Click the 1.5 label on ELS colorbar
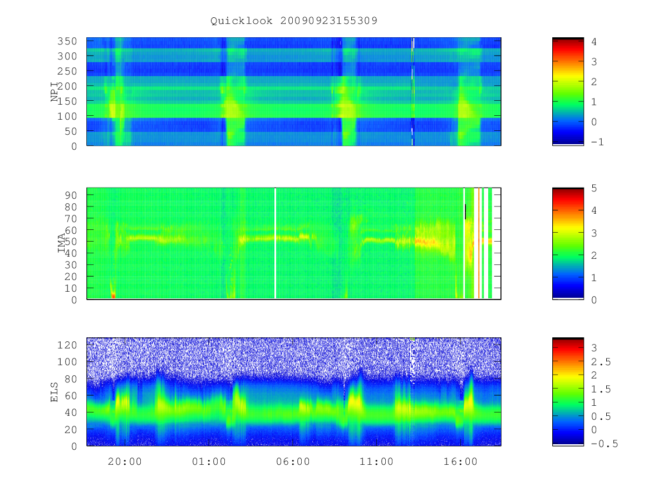668x501 pixels. coord(600,389)
